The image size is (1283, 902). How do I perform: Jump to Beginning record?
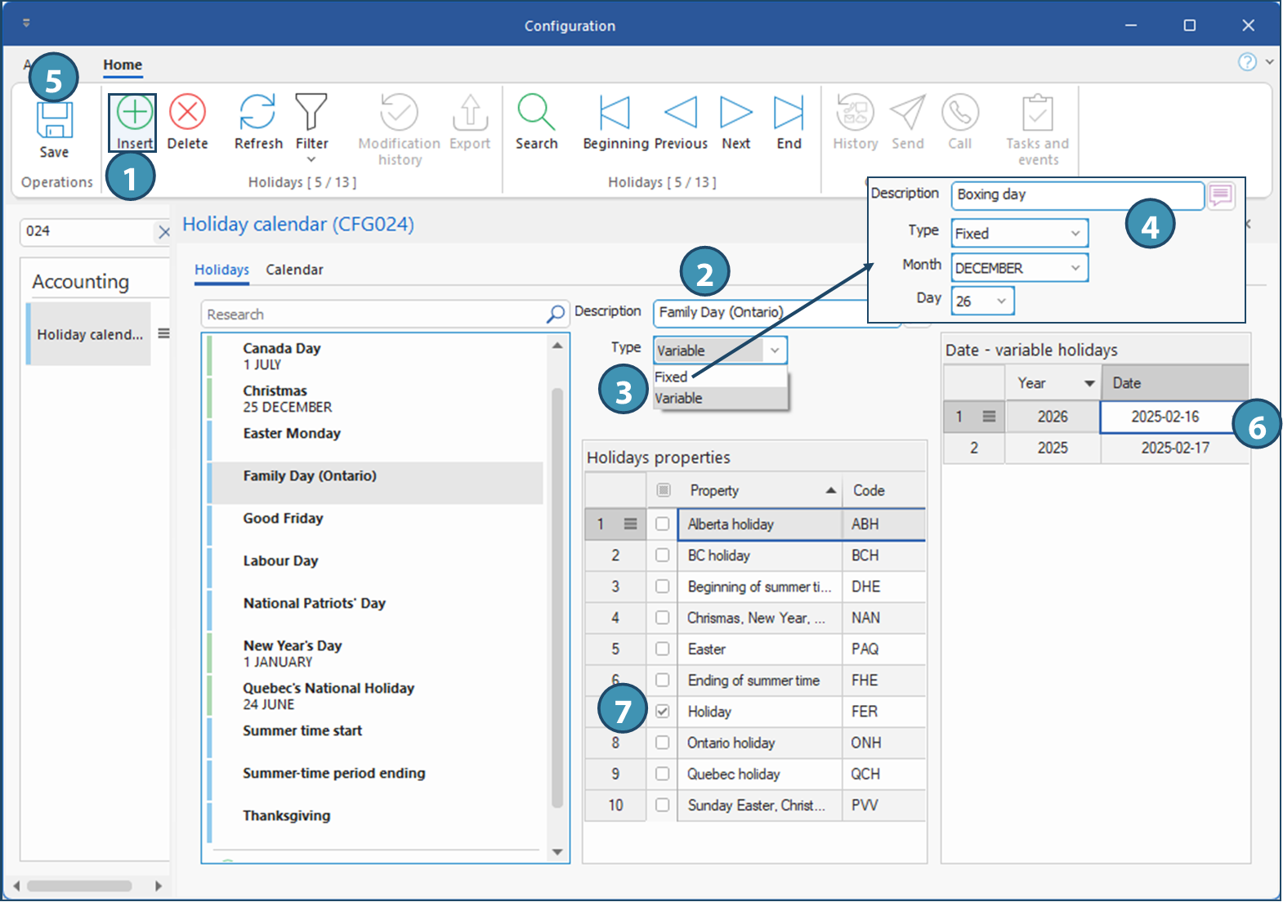615,113
